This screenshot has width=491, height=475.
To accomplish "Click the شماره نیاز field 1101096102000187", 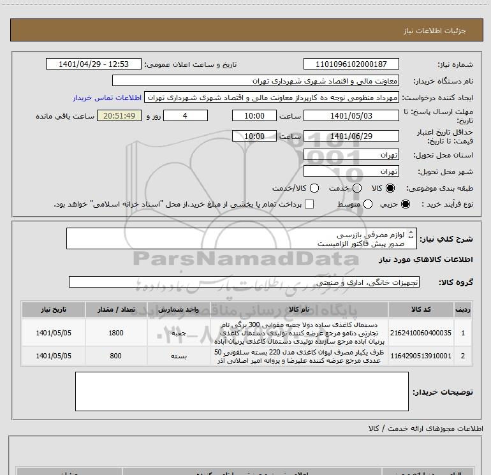I will pyautogui.click(x=351, y=64).
